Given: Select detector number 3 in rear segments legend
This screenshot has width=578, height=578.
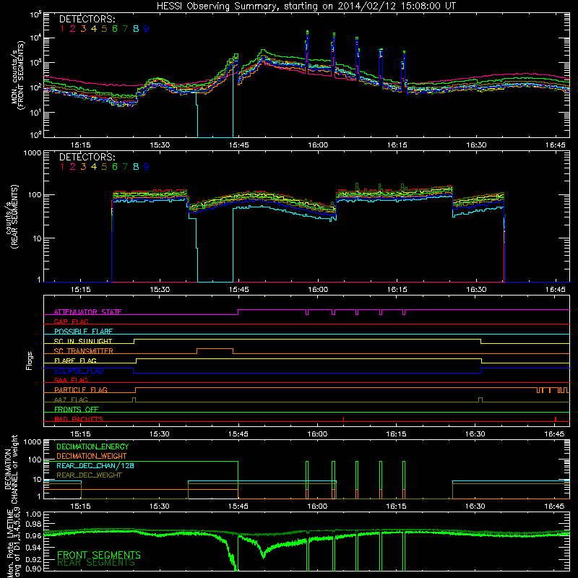Looking at the screenshot, I should [83, 167].
